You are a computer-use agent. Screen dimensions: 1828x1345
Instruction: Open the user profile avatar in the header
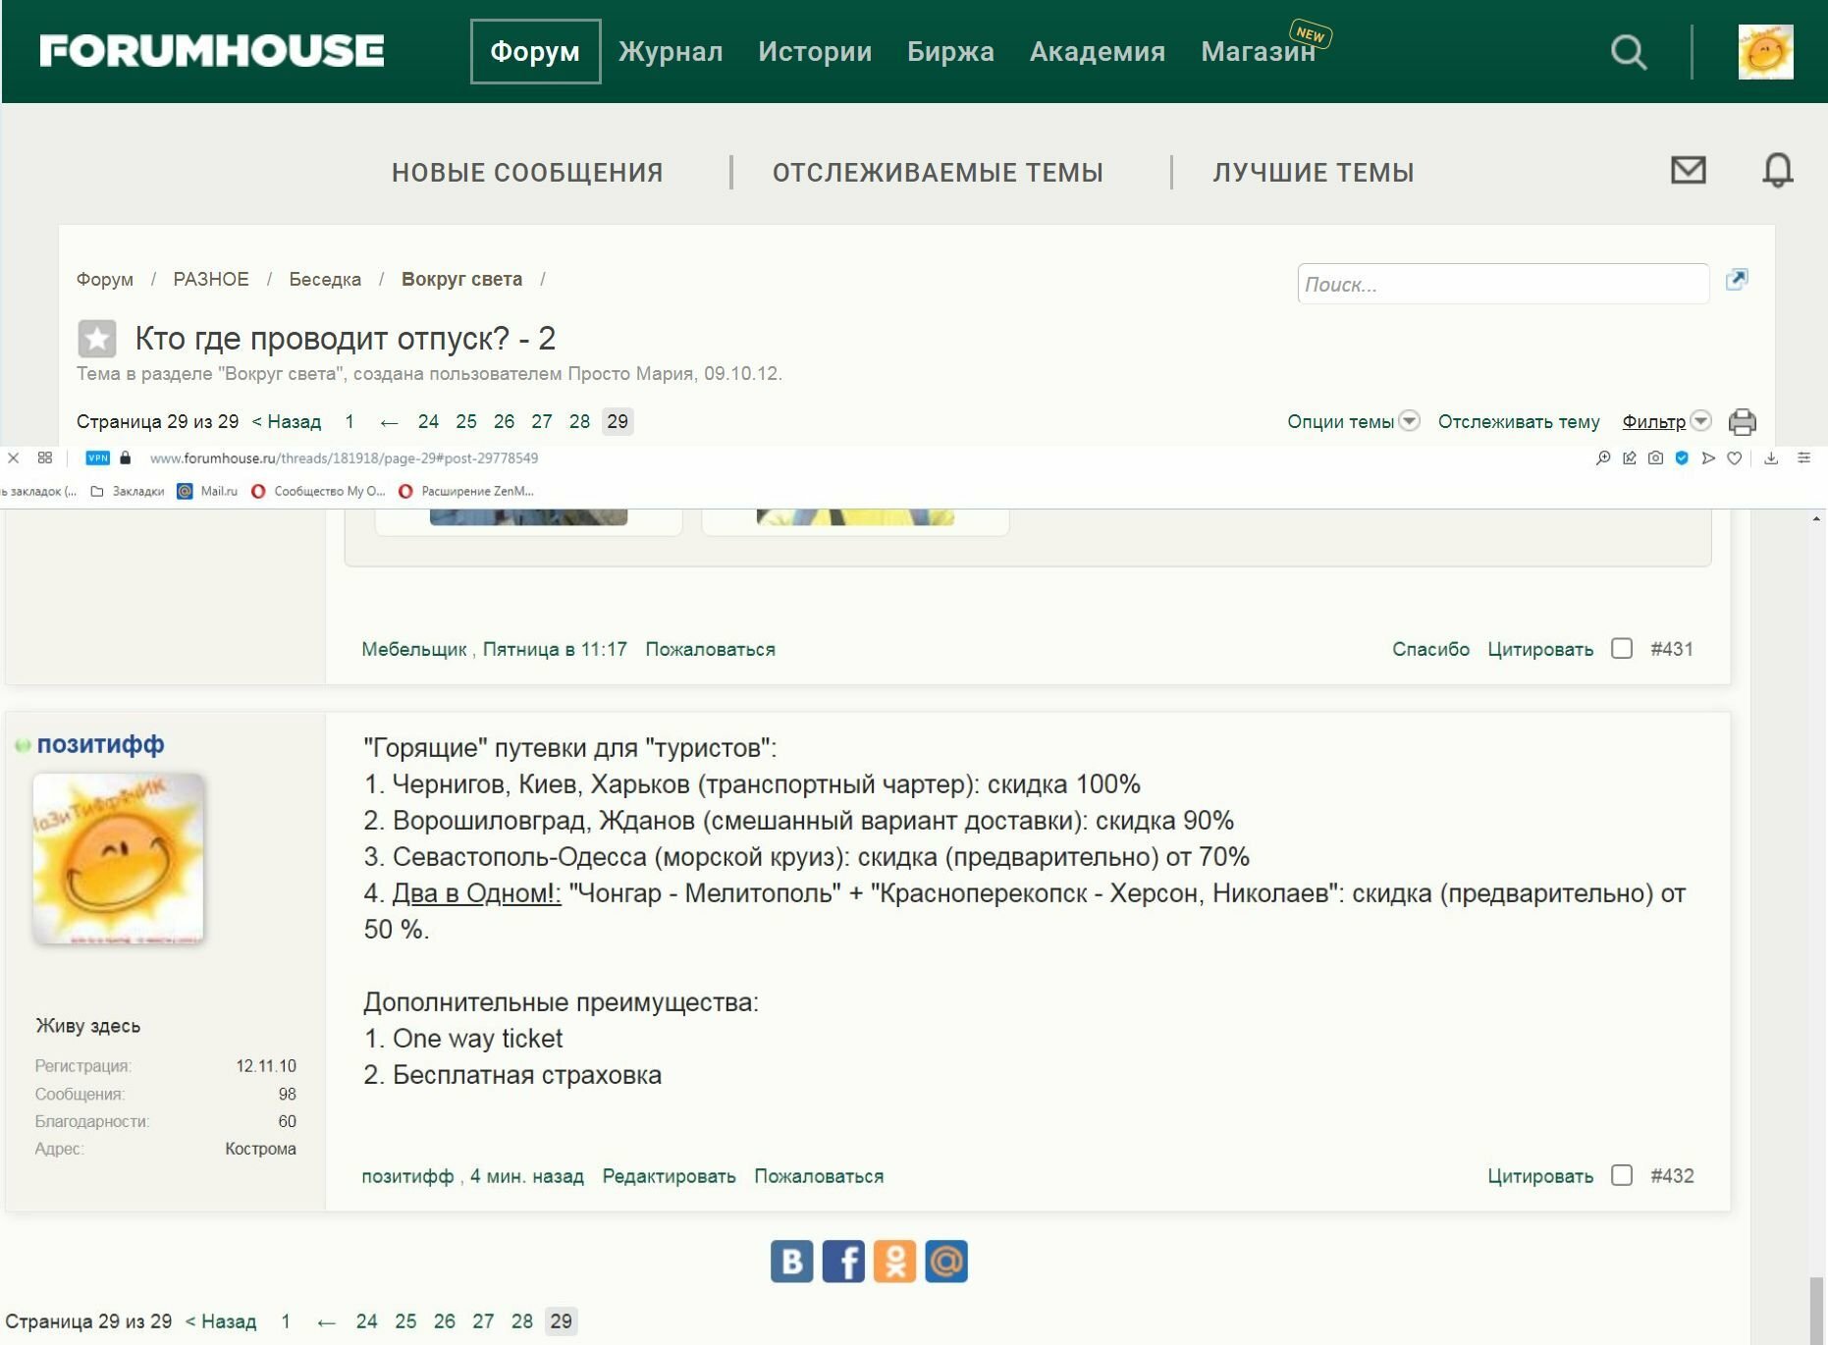point(1765,52)
